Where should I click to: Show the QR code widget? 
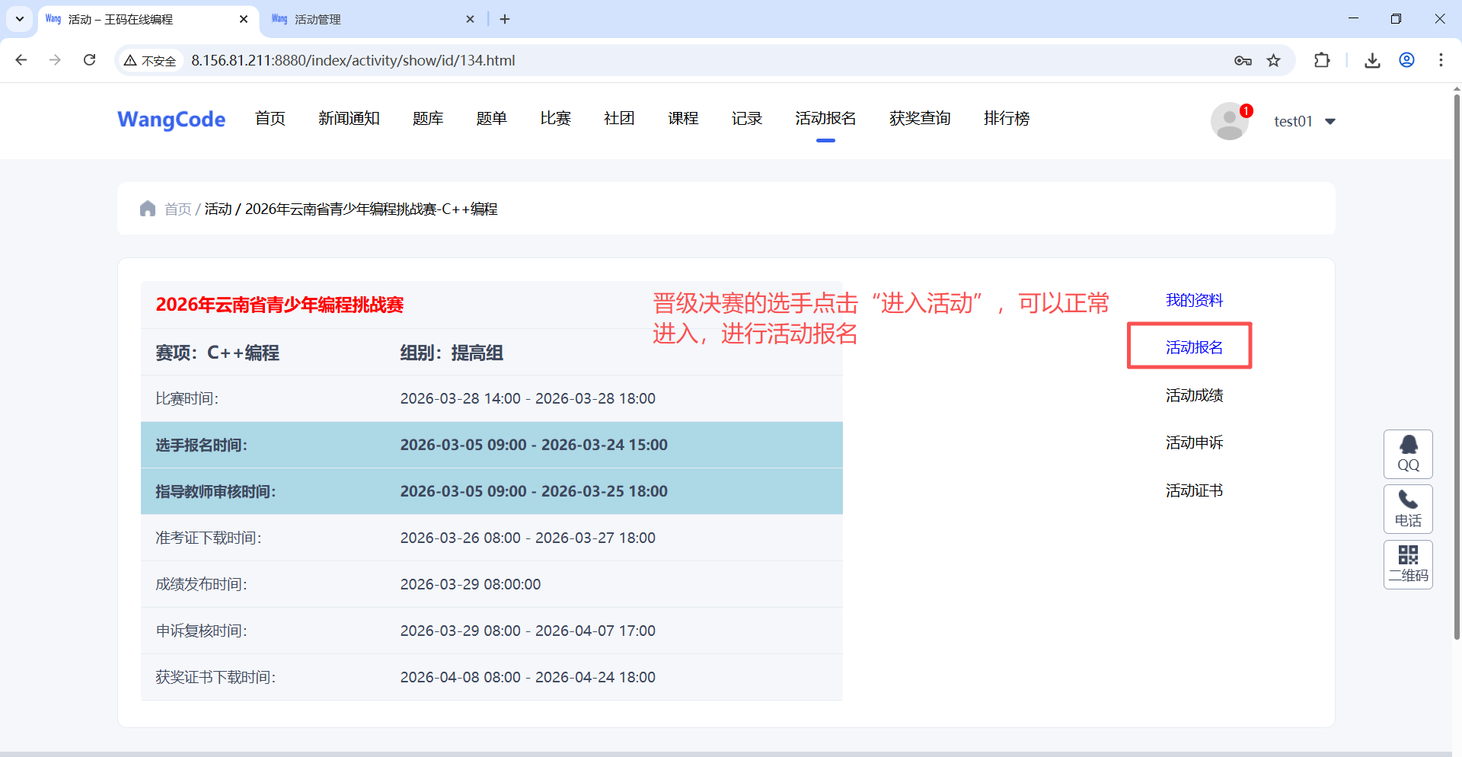[x=1408, y=564]
